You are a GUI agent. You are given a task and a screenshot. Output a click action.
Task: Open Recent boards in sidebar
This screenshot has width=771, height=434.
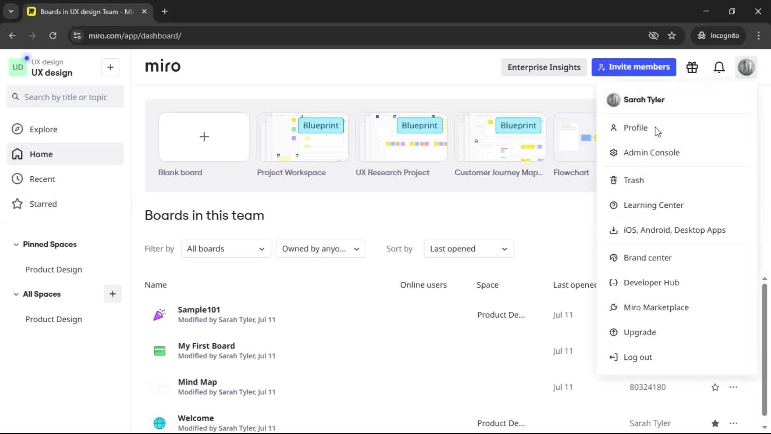65,179
